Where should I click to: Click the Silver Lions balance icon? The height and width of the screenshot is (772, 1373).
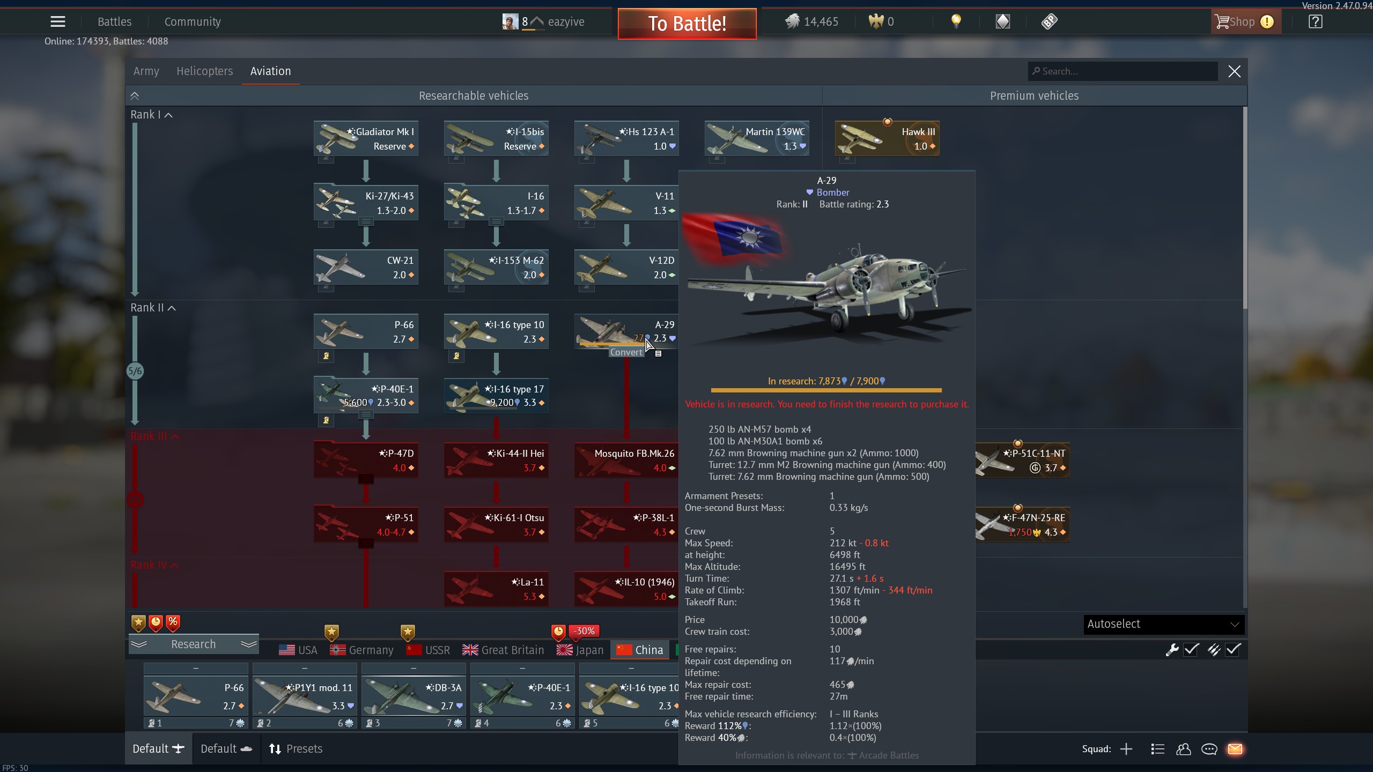point(792,21)
